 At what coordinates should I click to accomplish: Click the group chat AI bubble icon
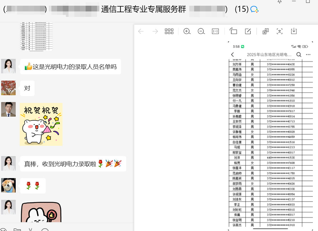click(x=254, y=9)
